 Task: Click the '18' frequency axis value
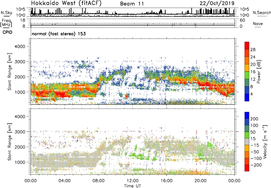click(x=22, y=20)
